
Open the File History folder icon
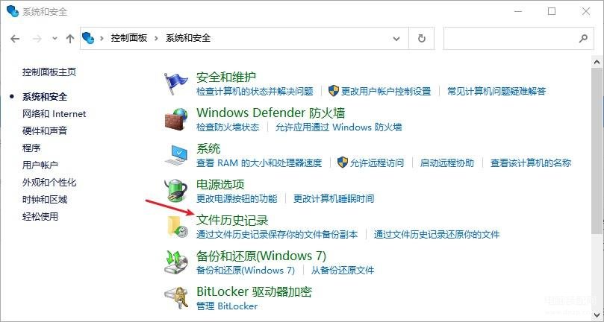(177, 226)
